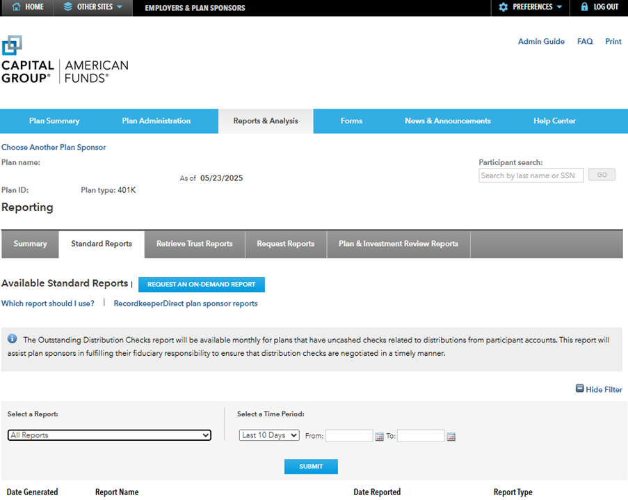Open the All Reports dropdown
Viewport: 628px width, 500px height.
click(x=109, y=435)
